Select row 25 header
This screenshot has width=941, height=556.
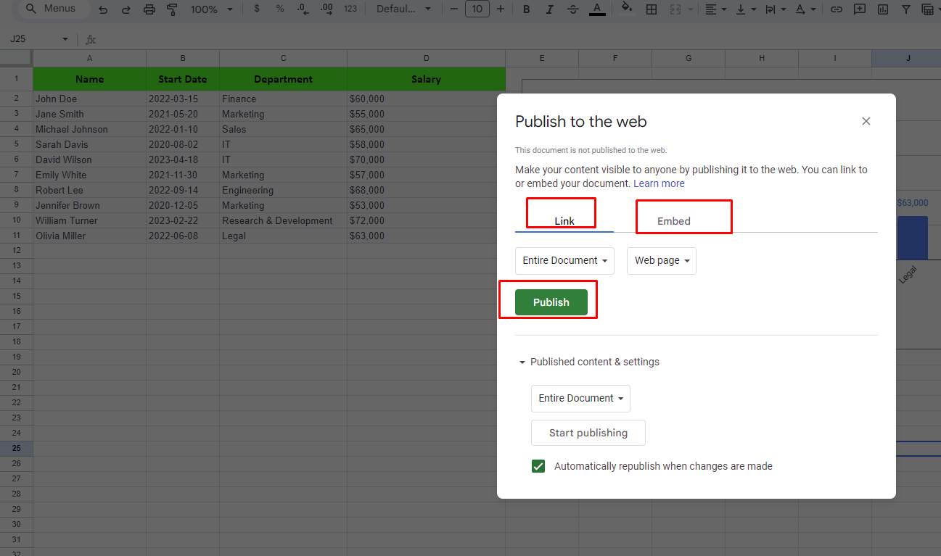16,448
